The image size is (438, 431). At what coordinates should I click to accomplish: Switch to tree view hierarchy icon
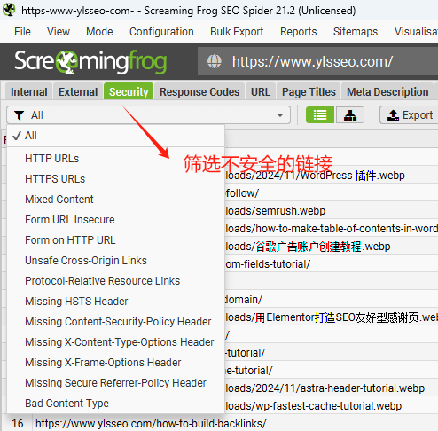[x=350, y=115]
